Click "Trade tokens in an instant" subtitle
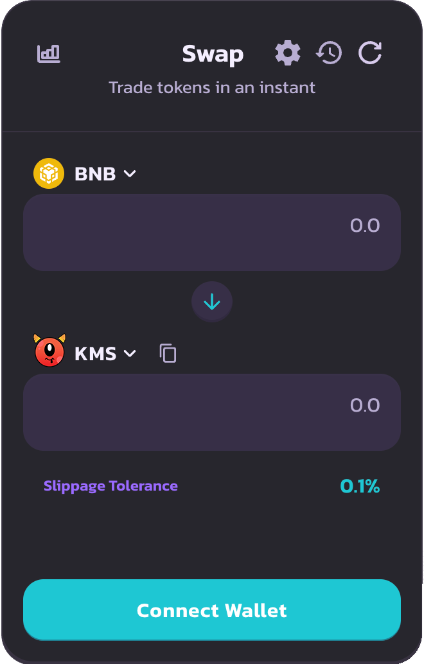 coord(212,87)
